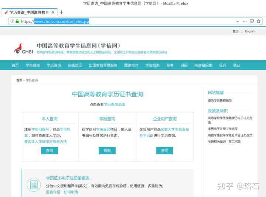Open the 图像校对 navigation item
266x197 pixels.
coord(131,65)
